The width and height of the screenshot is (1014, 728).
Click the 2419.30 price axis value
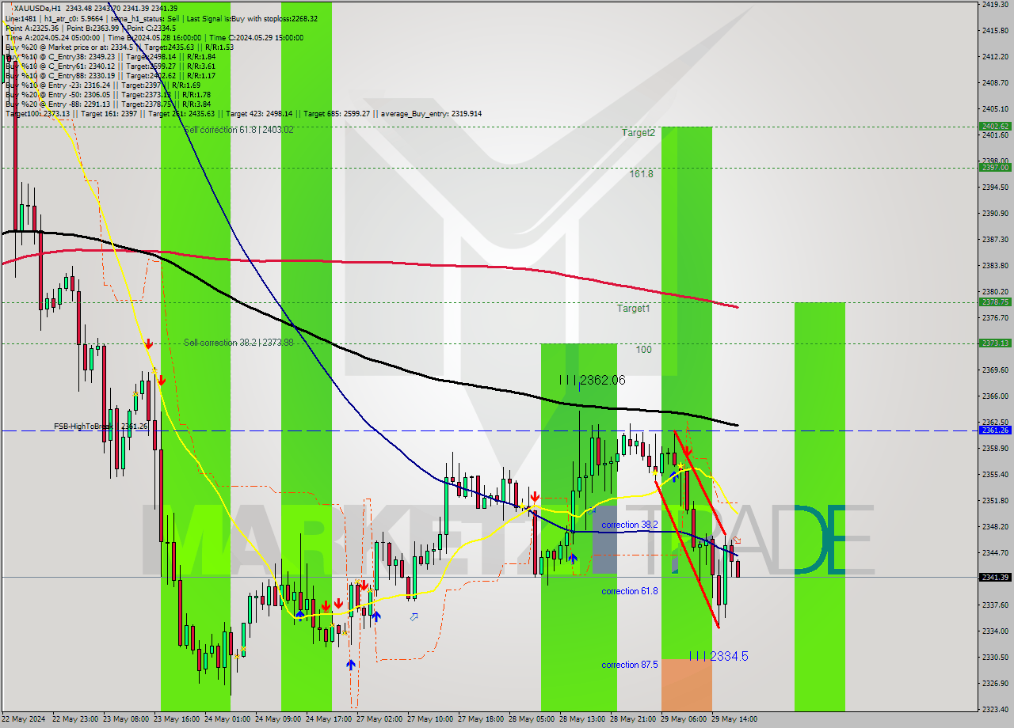click(x=994, y=5)
